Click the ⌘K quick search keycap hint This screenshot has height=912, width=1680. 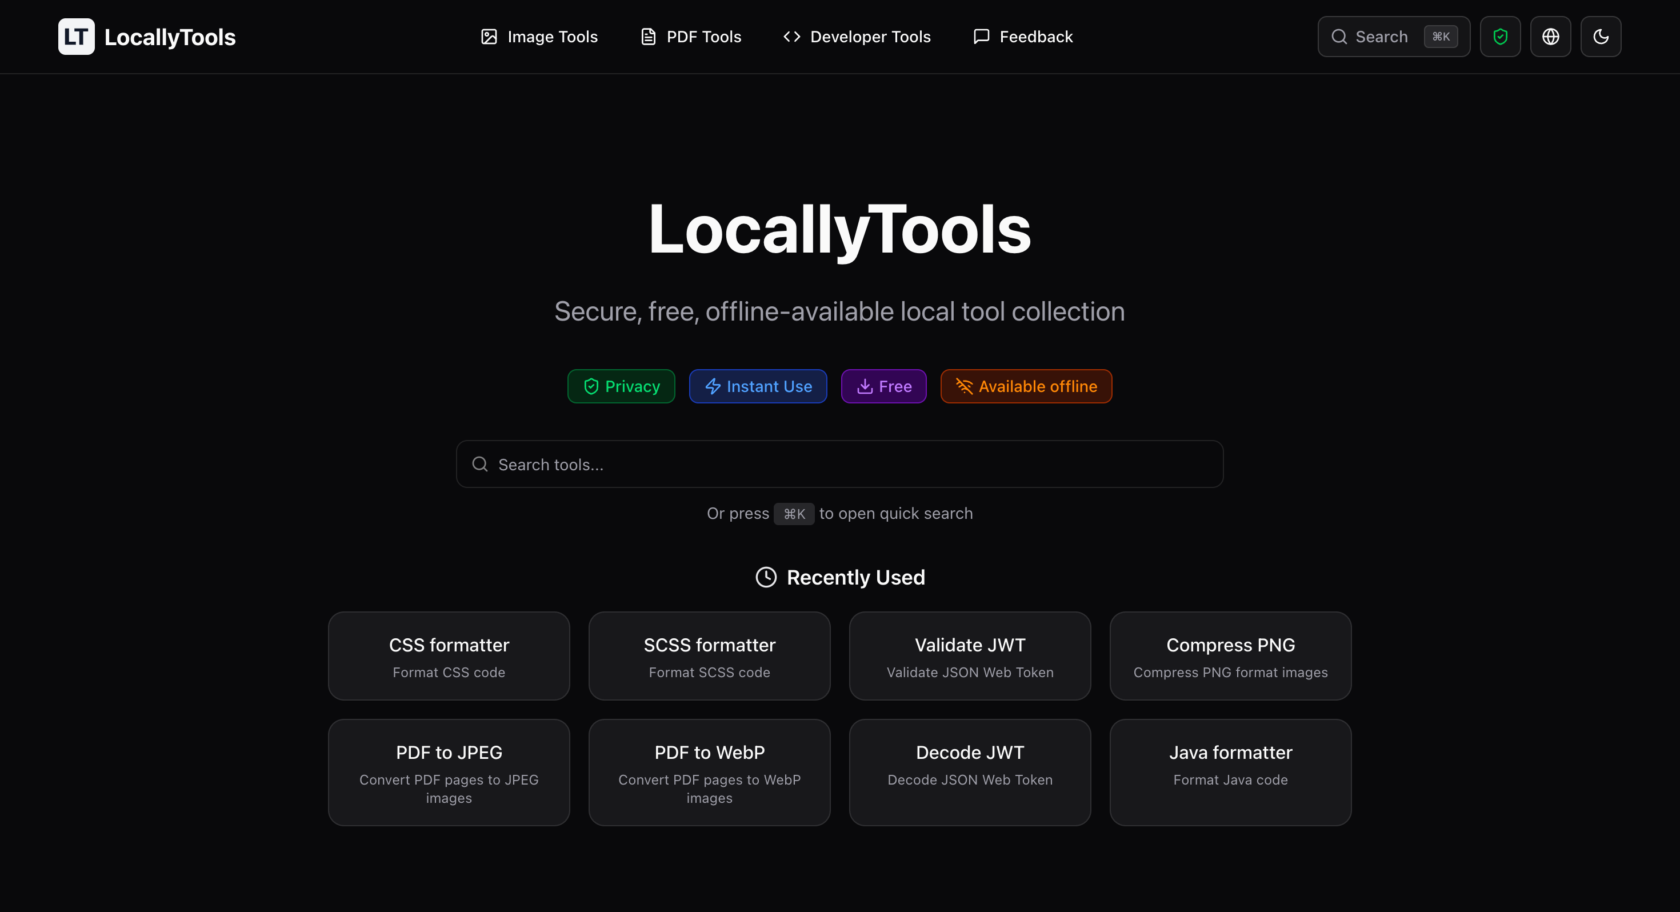[794, 514]
